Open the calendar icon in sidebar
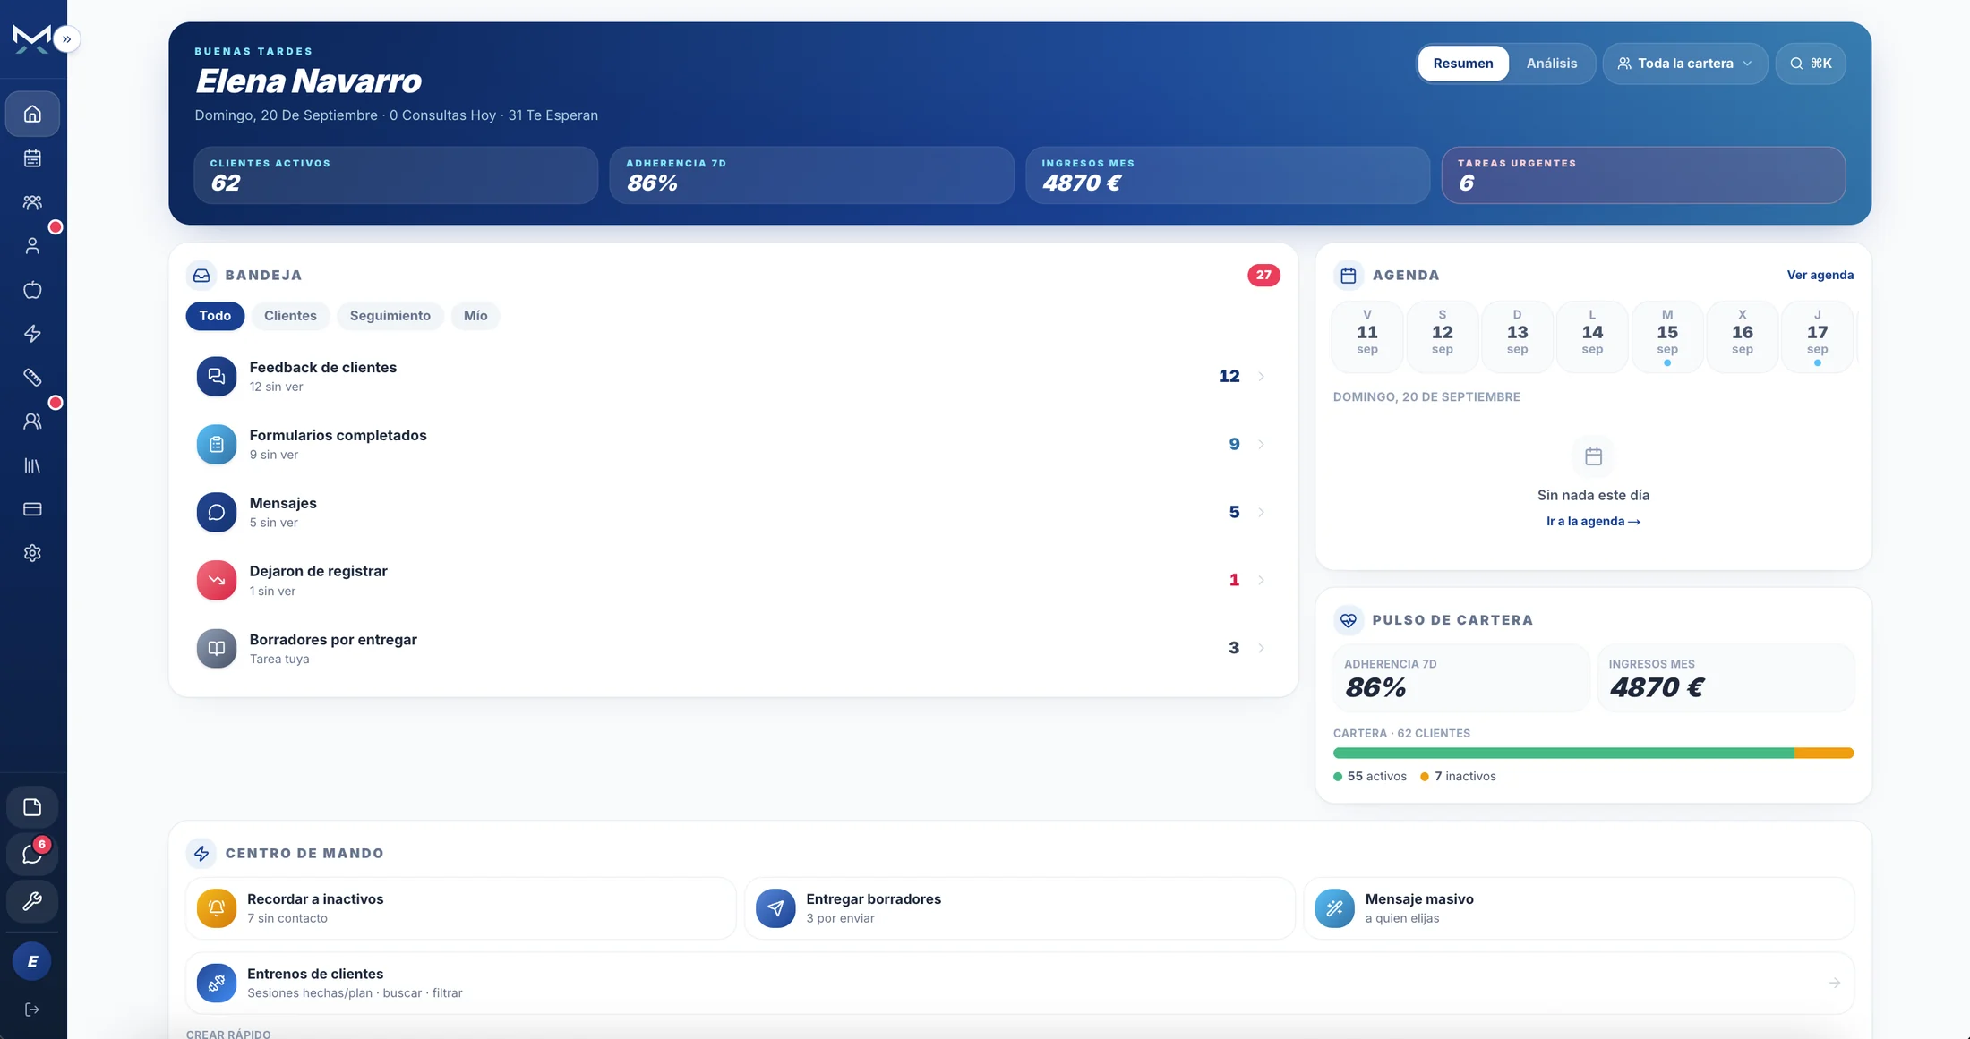The height and width of the screenshot is (1039, 1970). tap(32, 158)
